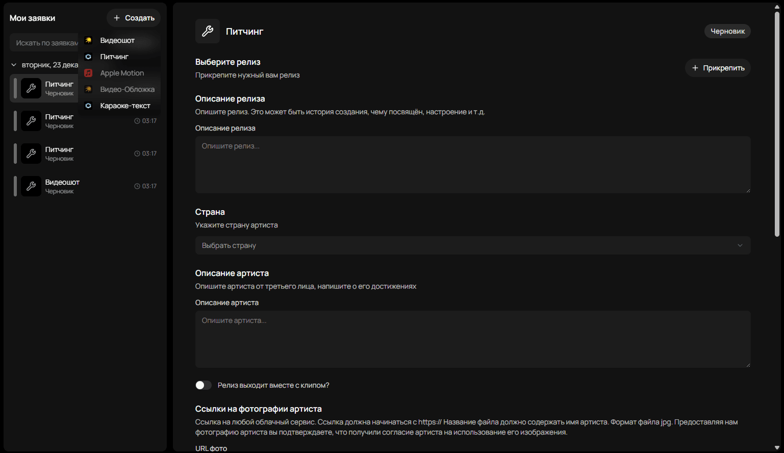Click the wrench thumbnail on the Видеошот draft
This screenshot has height=453, width=784.
click(31, 186)
